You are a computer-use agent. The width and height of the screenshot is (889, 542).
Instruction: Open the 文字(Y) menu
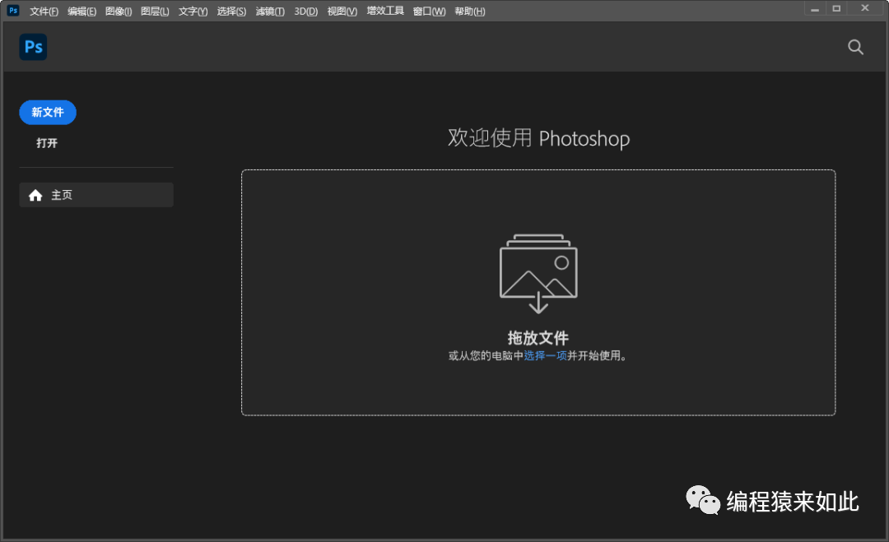[x=193, y=12]
